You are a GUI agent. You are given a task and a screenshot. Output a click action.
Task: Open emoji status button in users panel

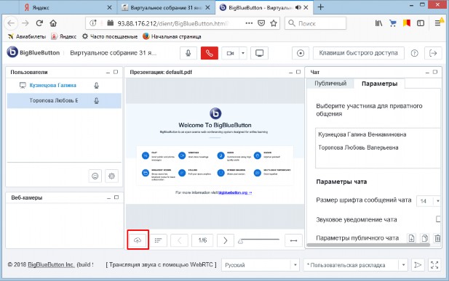(x=95, y=176)
